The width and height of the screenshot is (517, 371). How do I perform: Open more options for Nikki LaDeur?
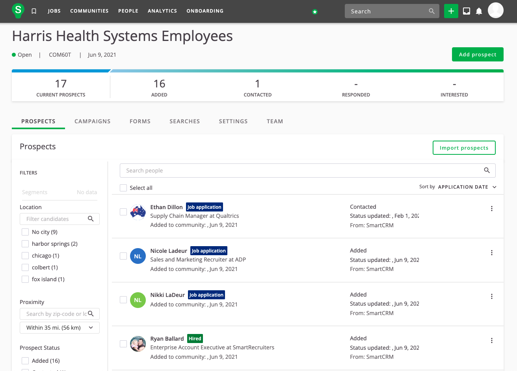[x=492, y=297]
